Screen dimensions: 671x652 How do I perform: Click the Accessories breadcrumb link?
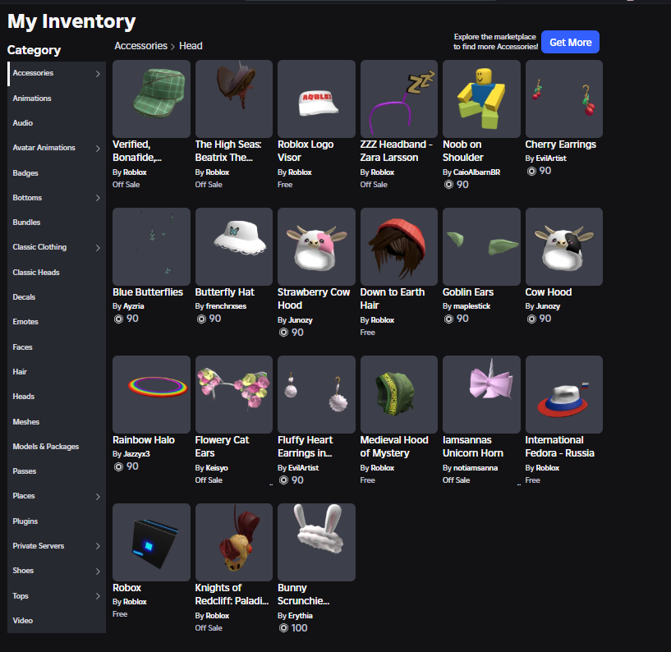(140, 46)
